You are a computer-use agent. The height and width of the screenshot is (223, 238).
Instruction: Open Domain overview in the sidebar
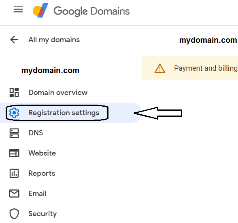58,93
